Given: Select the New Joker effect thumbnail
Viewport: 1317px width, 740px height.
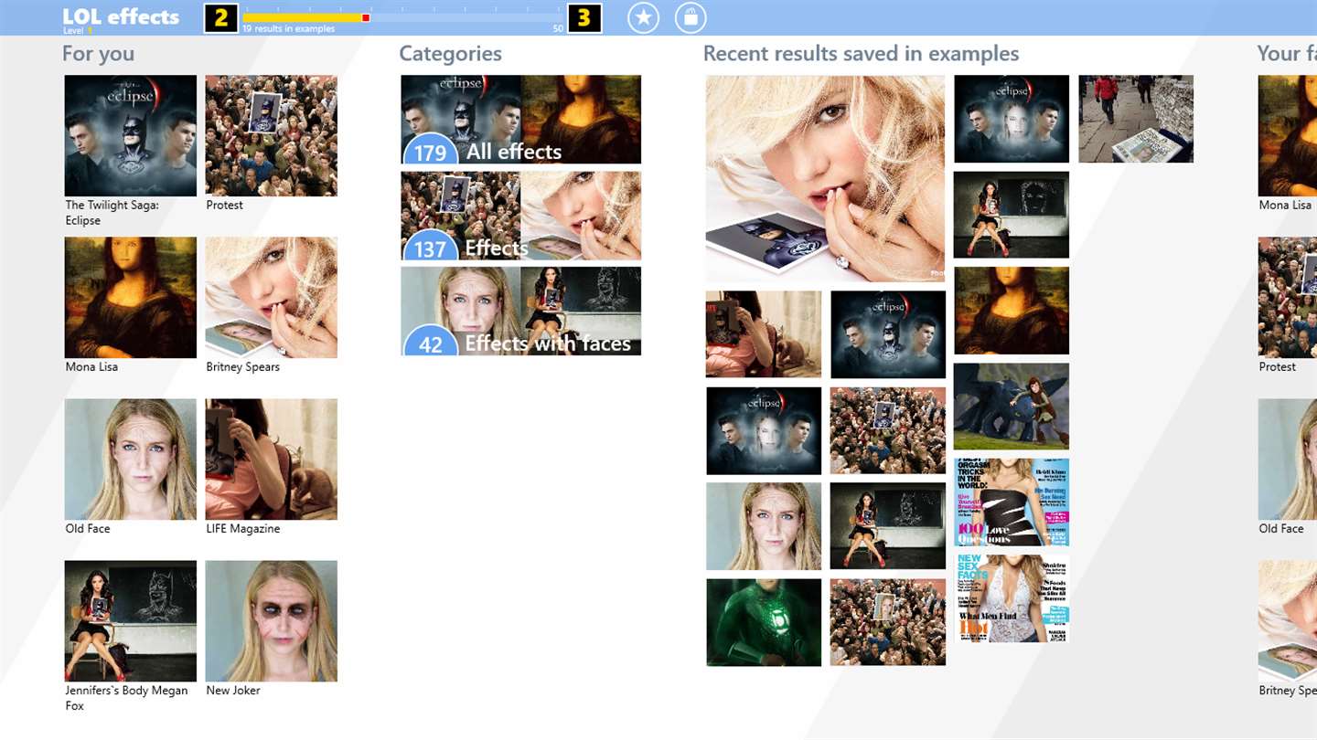Looking at the screenshot, I should click(x=271, y=620).
